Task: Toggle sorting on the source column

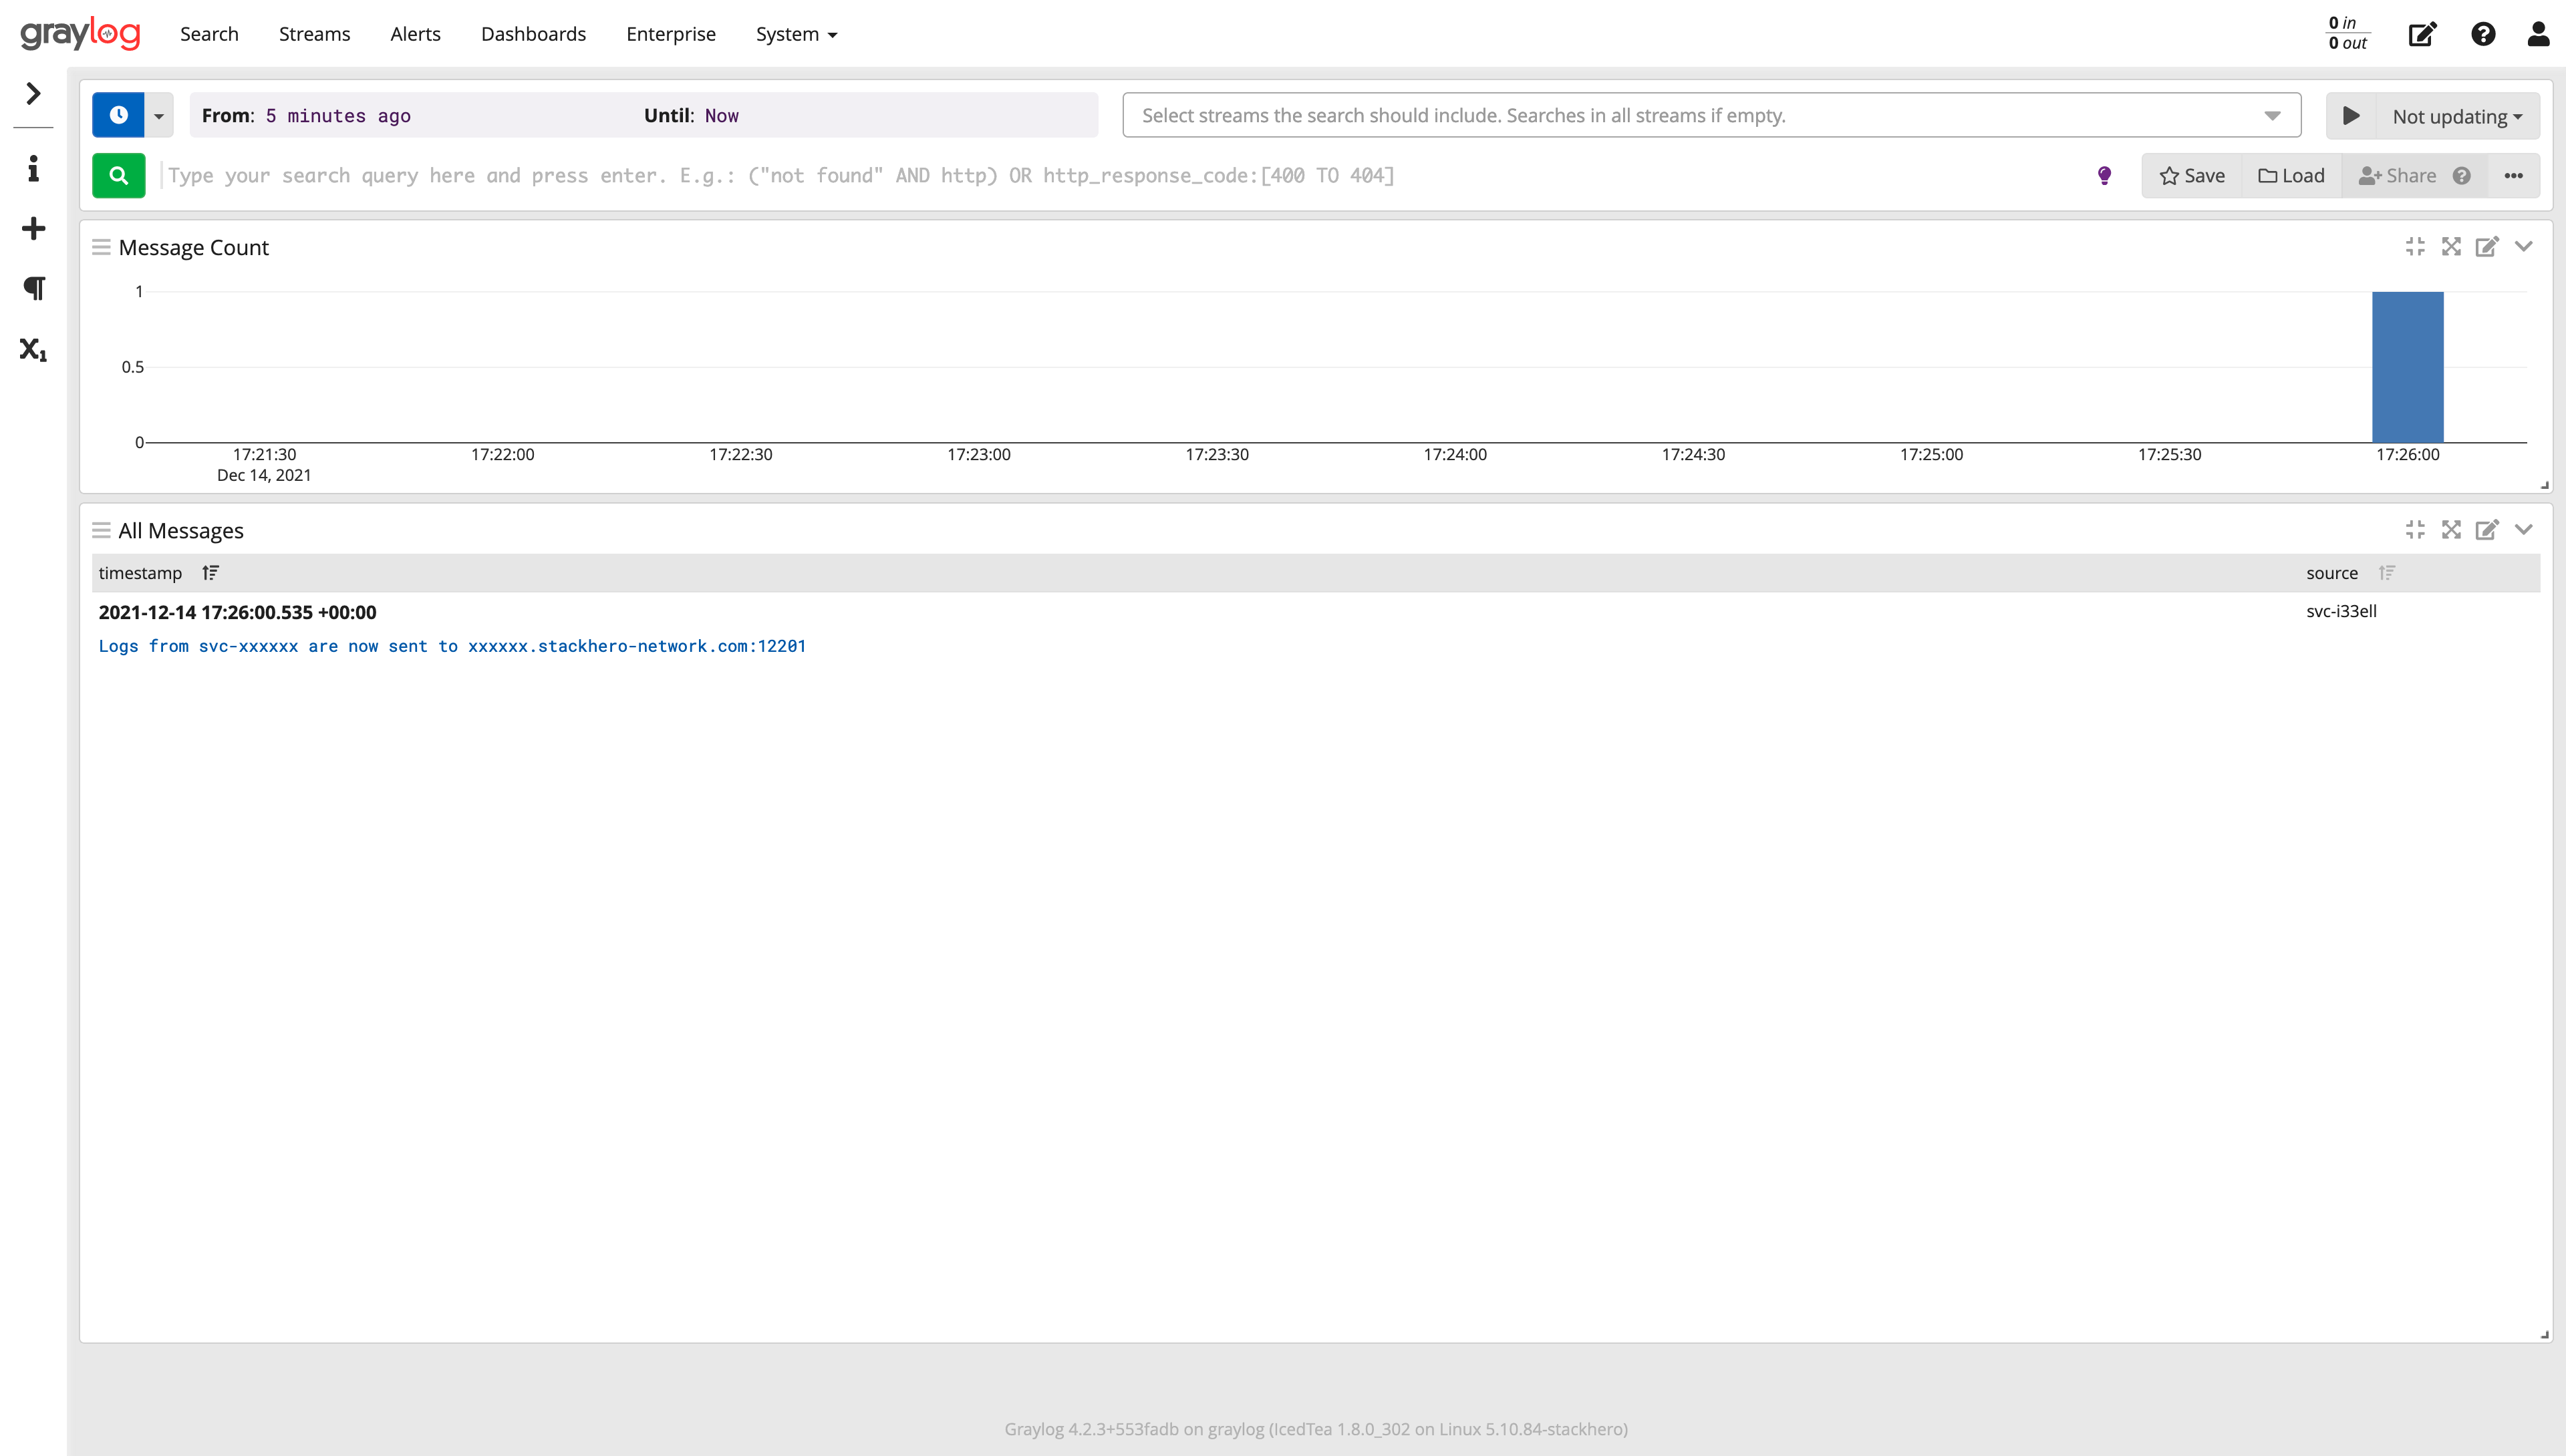Action: [x=2389, y=572]
